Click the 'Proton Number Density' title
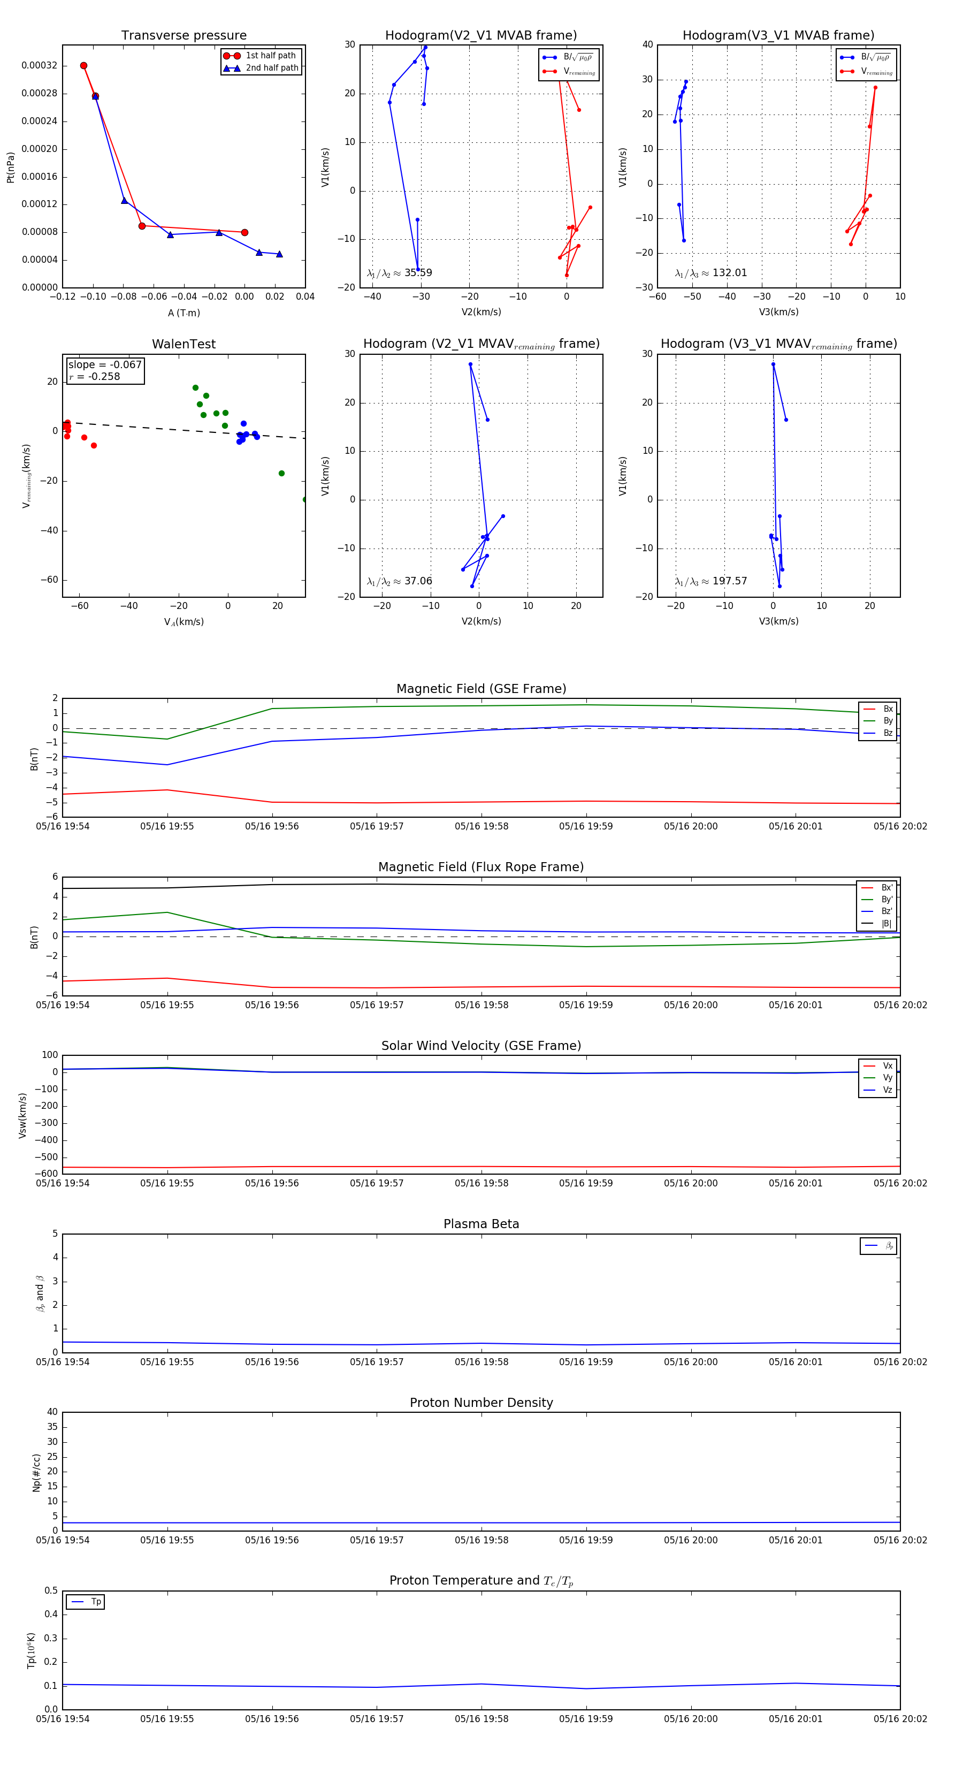Viewport: 963px width, 1766px height. 481,1403
